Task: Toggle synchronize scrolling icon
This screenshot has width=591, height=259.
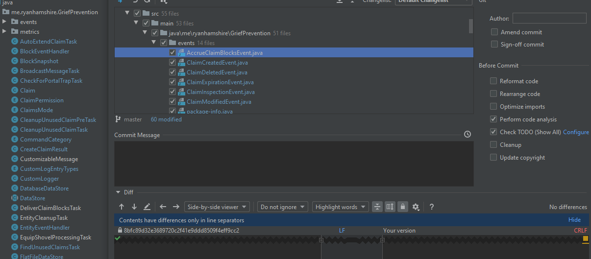Action: (390, 207)
